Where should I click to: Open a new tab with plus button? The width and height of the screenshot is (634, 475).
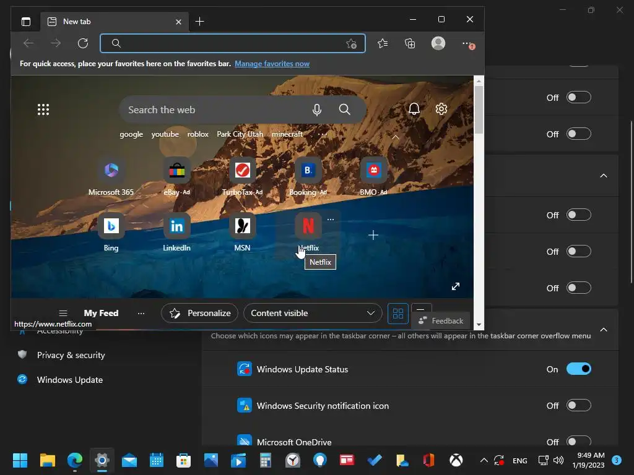(x=199, y=22)
